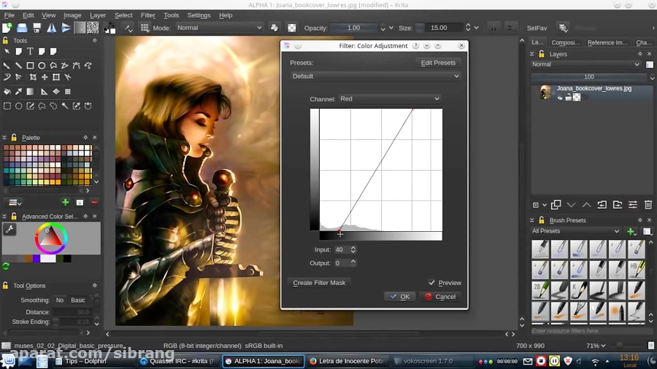Open layer blend mode Normal dropdown
Image resolution: width=657 pixels, height=369 pixels.
tap(585, 64)
